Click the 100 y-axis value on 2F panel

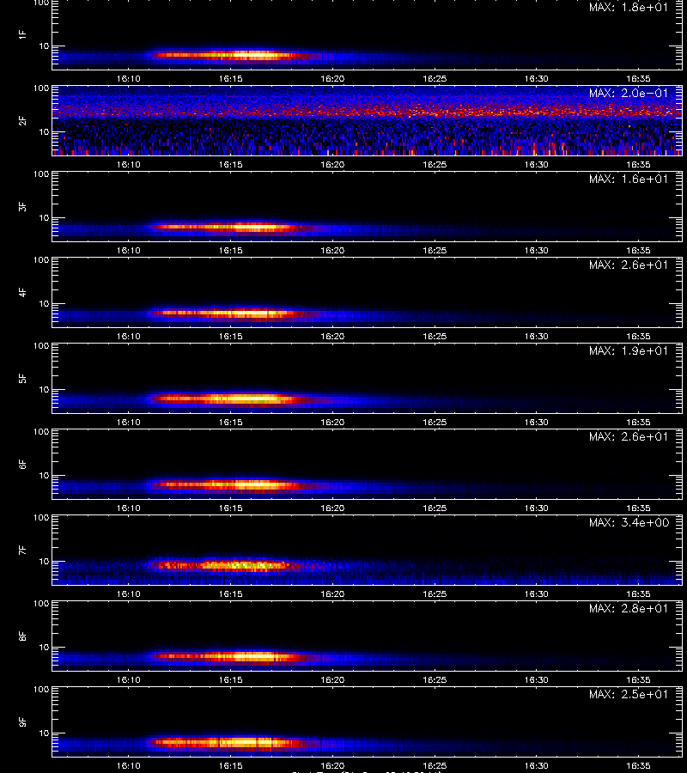point(41,88)
